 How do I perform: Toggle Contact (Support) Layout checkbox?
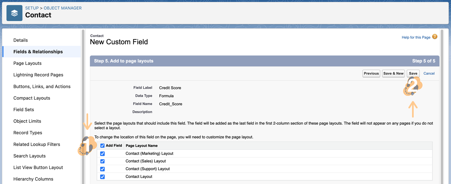(102, 169)
